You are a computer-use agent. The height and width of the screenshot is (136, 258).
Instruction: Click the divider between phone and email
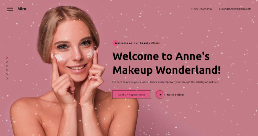tap(216, 9)
